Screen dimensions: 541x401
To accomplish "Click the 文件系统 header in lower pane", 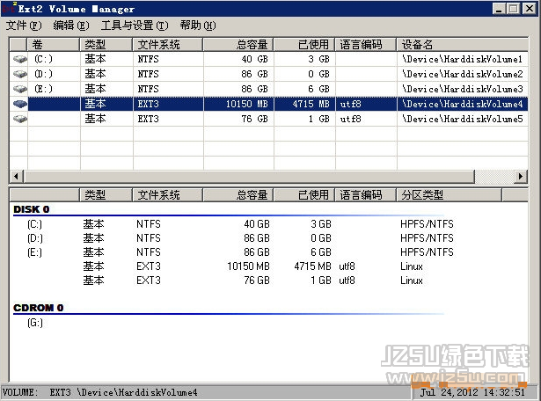I will 168,195.
